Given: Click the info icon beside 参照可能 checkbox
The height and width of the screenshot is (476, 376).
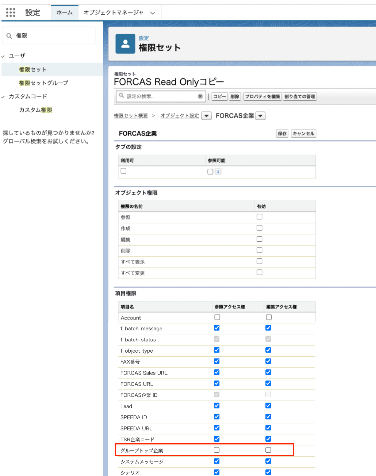Looking at the screenshot, I should click(218, 171).
